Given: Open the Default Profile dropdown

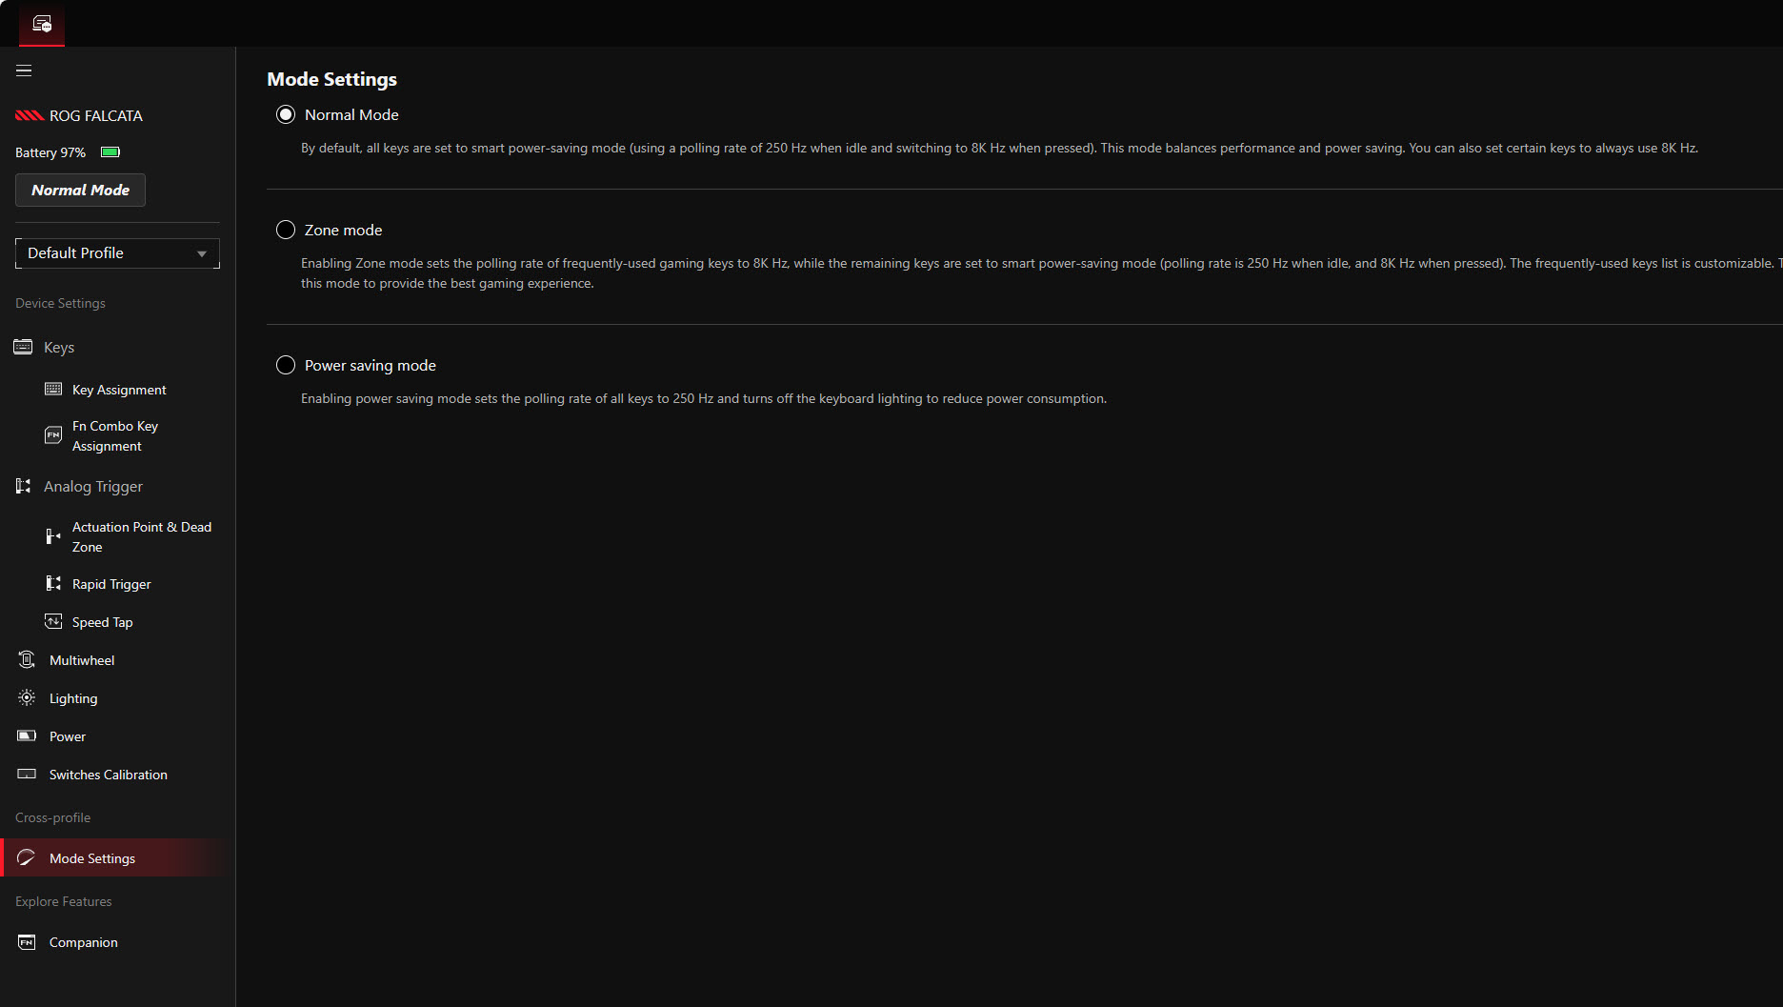Looking at the screenshot, I should (x=117, y=253).
